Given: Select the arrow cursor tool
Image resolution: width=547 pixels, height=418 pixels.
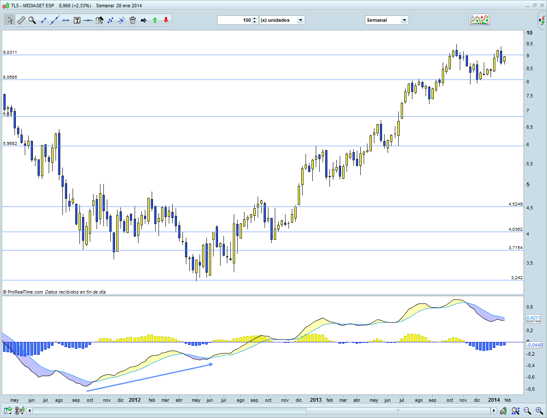Looking at the screenshot, I should (10, 20).
